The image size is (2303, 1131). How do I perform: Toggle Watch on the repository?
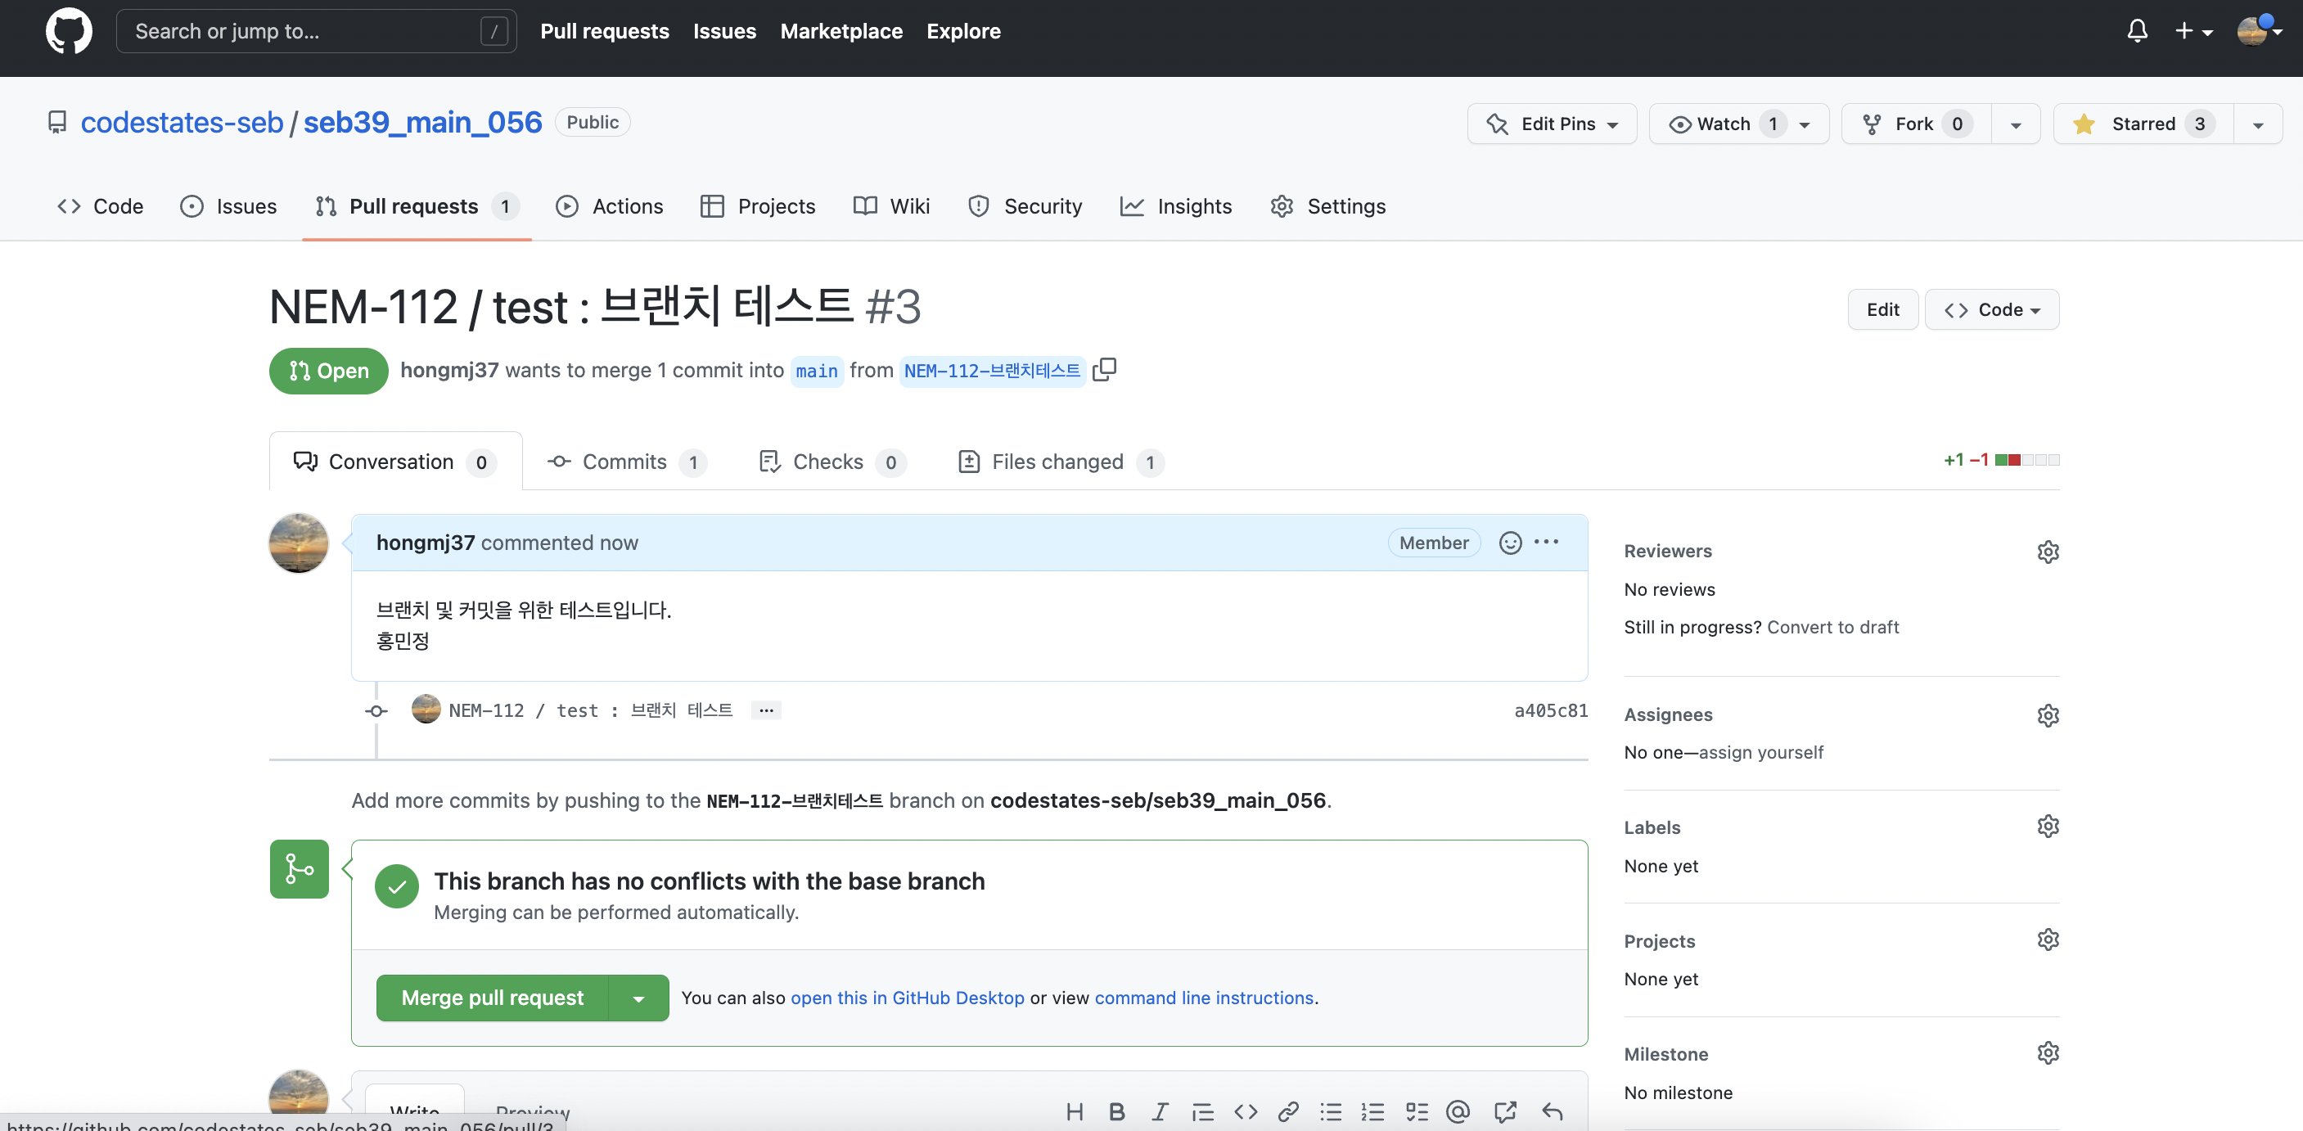tap(1724, 124)
